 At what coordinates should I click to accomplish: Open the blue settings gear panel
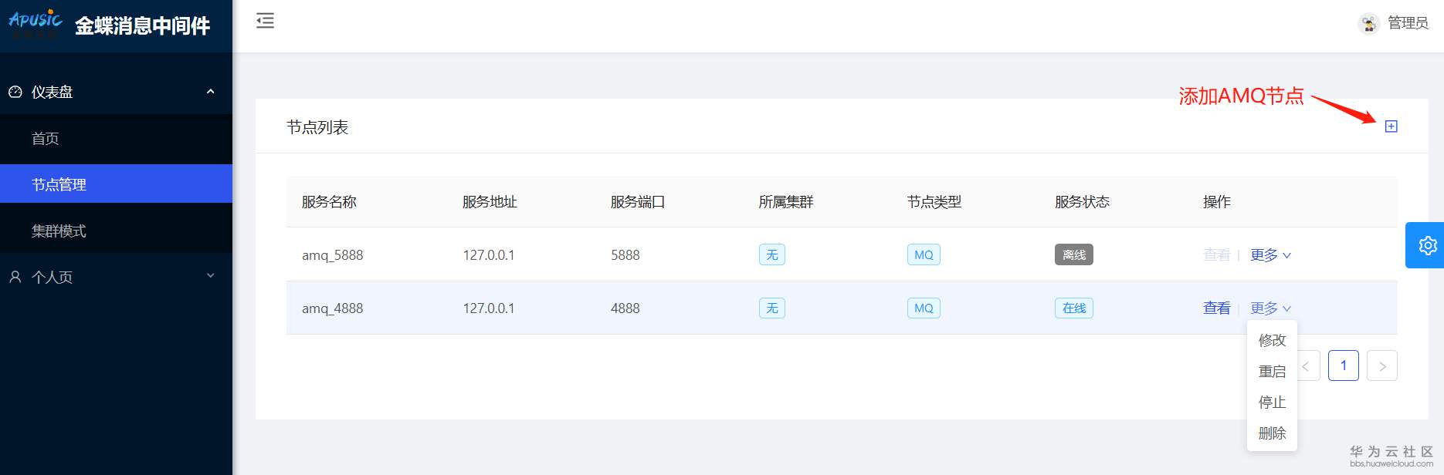click(1427, 245)
